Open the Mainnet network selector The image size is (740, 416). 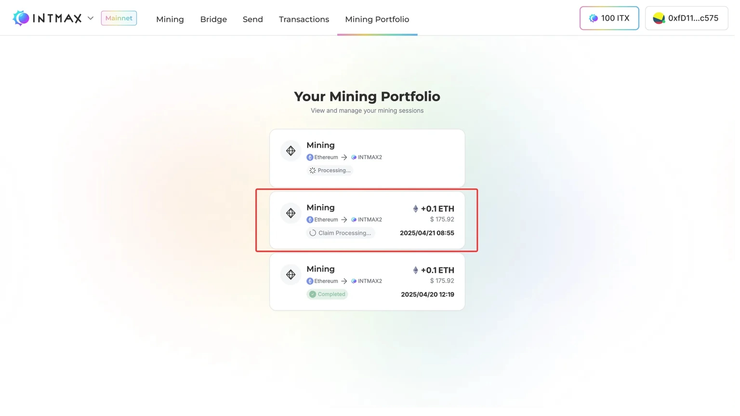(119, 18)
